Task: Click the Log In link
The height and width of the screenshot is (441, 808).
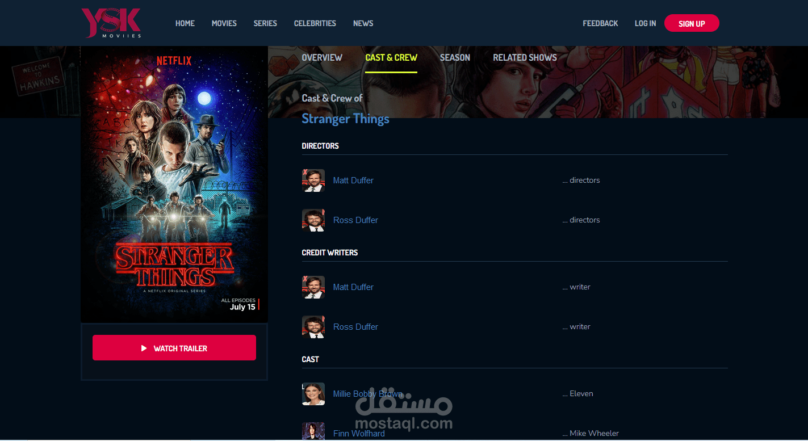Action: tap(645, 23)
